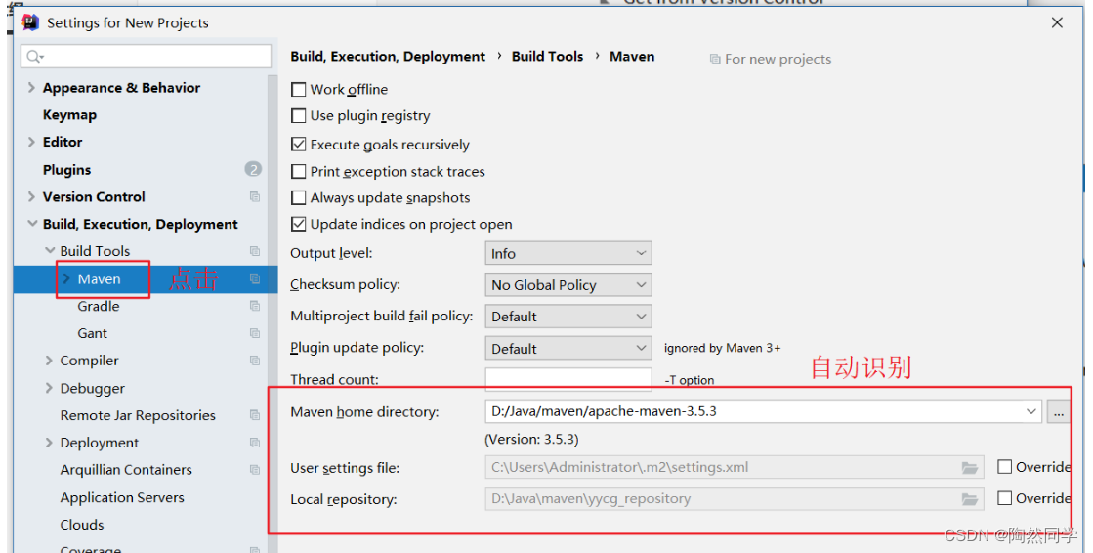Select Gradle under Build Tools

pos(99,306)
